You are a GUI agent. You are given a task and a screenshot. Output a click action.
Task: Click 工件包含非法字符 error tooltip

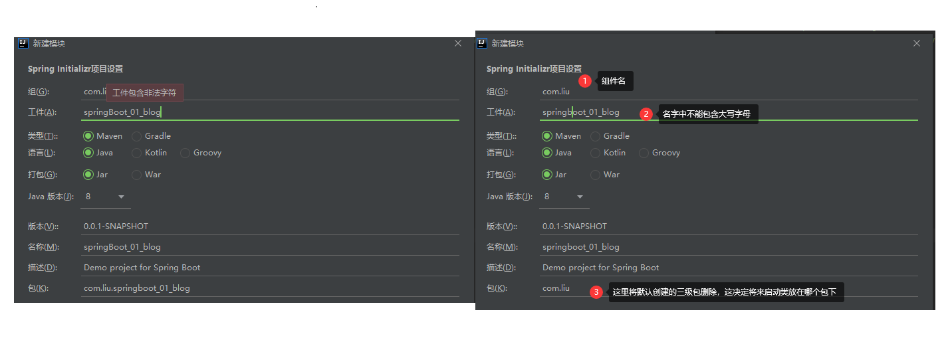(144, 93)
